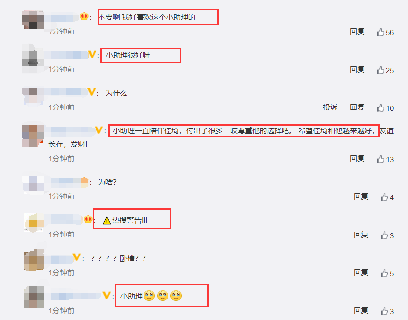This screenshot has width=408, height=320.
Task: Thumbs-up the 卧槽 comment
Action: coord(384,273)
